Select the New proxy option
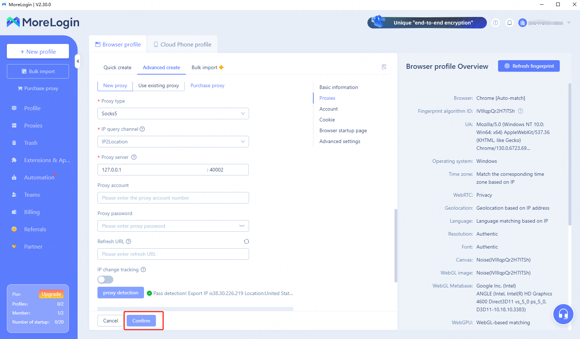 [x=115, y=85]
